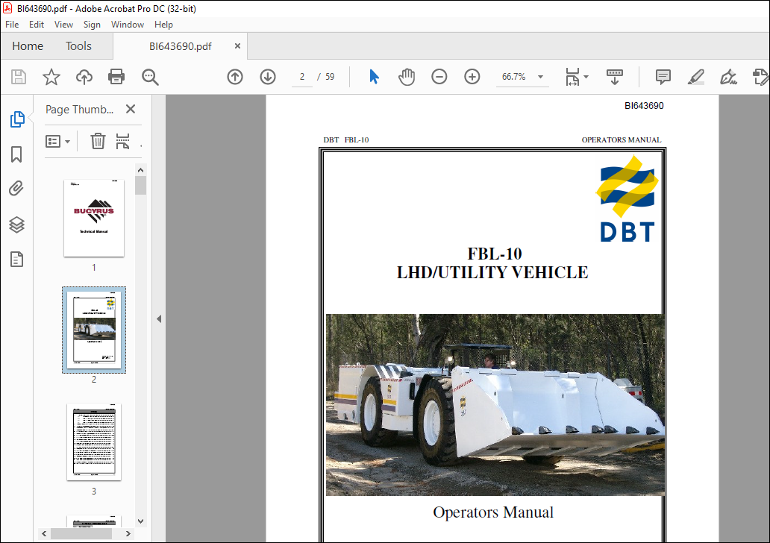Open the View menu
This screenshot has width=770, height=543.
[63, 25]
